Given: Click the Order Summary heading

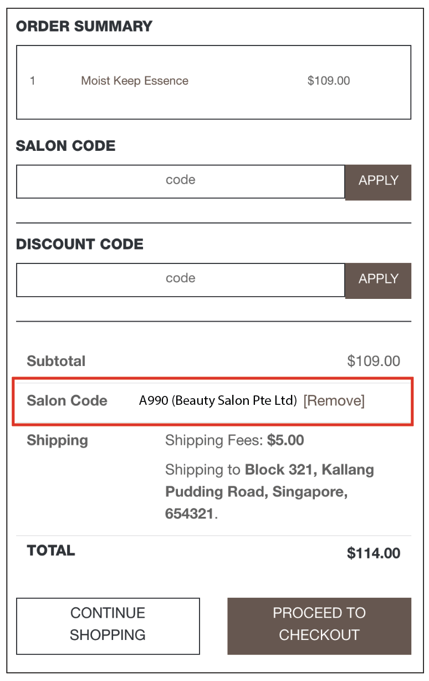Looking at the screenshot, I should 84,26.
